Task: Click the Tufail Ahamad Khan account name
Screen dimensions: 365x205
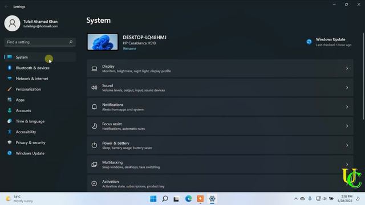Action: [40, 22]
